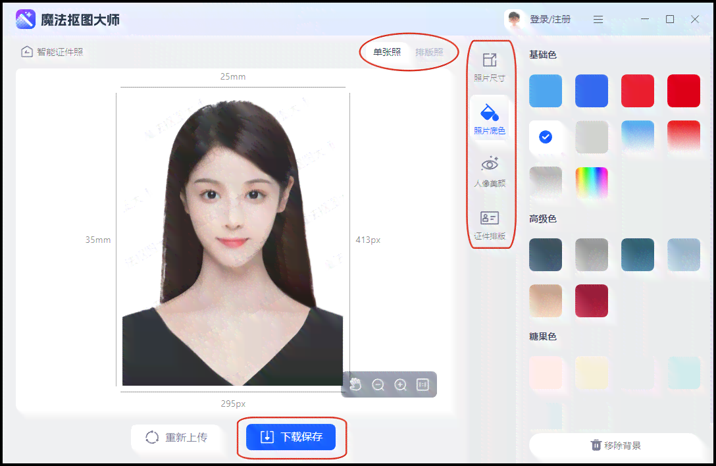Pick the blue gradient color swatch
The width and height of the screenshot is (716, 466).
(638, 137)
